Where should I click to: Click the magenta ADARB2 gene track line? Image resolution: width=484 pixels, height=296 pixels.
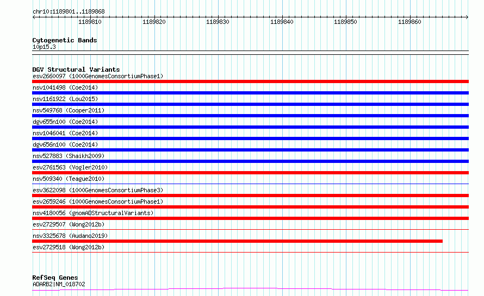point(250,289)
